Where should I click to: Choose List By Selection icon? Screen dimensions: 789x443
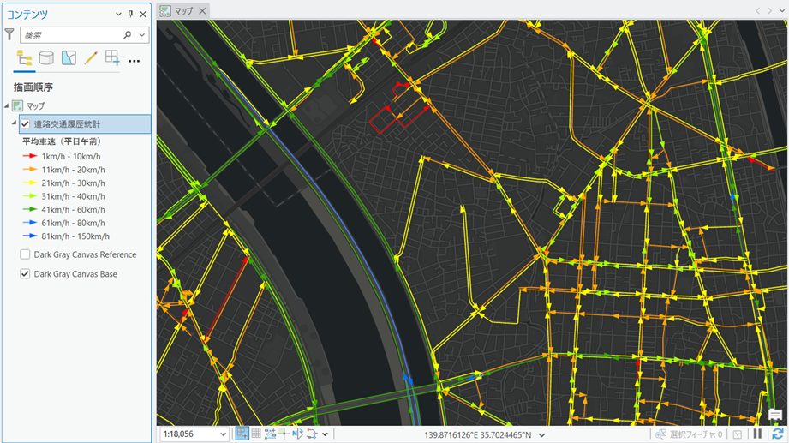pos(69,58)
